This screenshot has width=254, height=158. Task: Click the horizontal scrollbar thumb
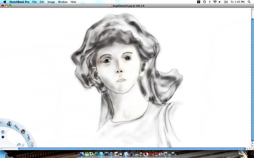point(132,149)
